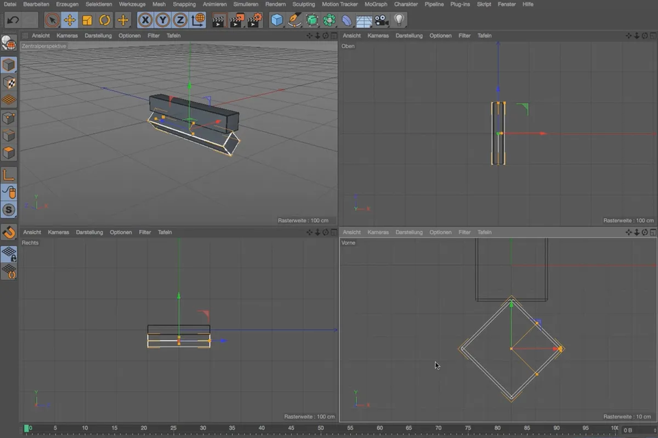Image resolution: width=658 pixels, height=438 pixels.
Task: Open Kameras menu in the Vorne viewport
Action: click(x=378, y=232)
